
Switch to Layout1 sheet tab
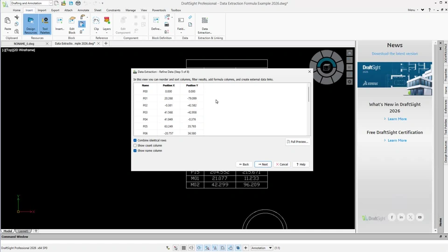tap(23, 231)
